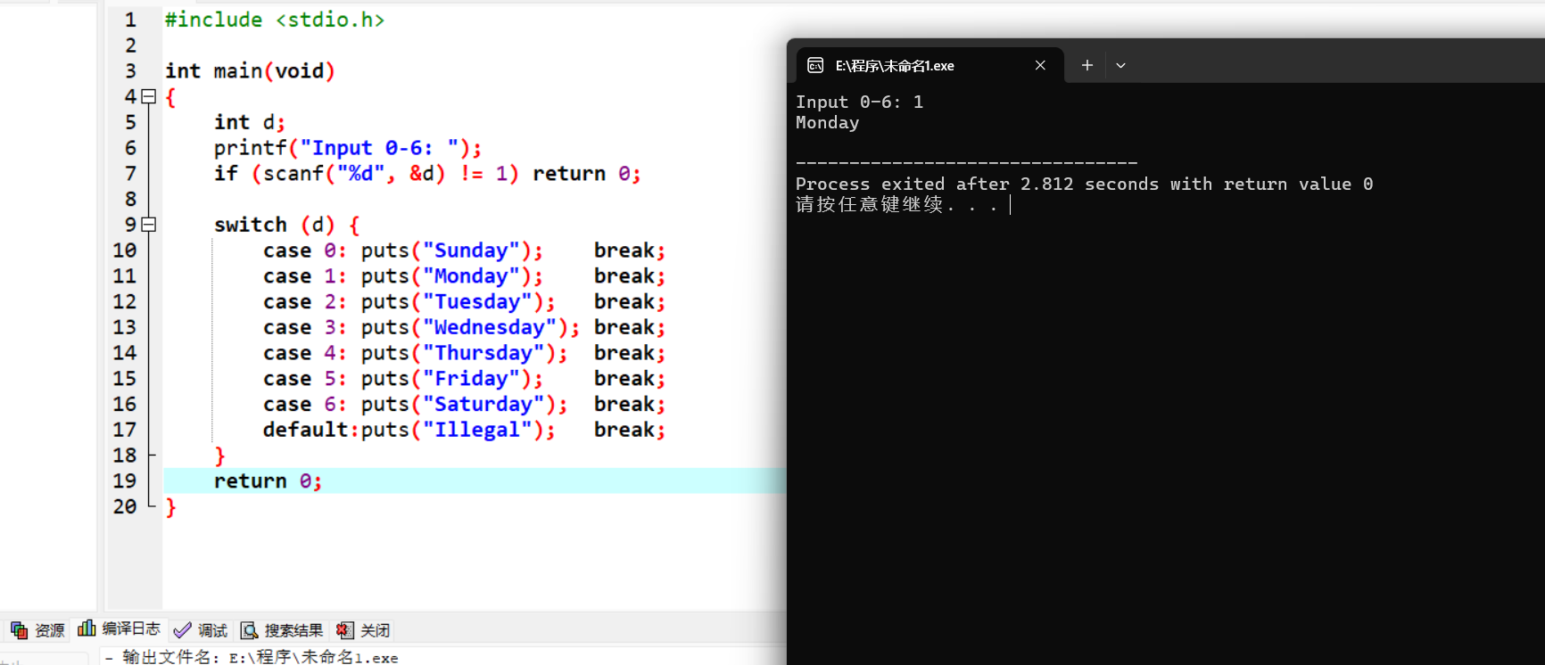Click the 请按任意键继续 prompt in terminal
The height and width of the screenshot is (665, 1545).
896,205
